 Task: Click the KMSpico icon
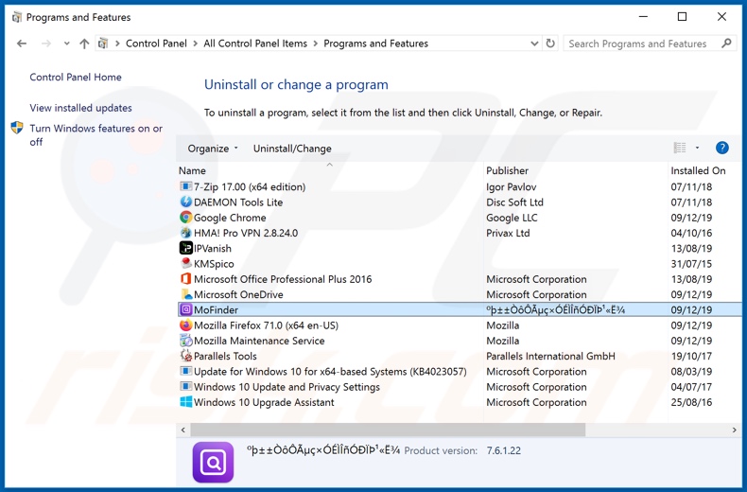[x=185, y=264]
